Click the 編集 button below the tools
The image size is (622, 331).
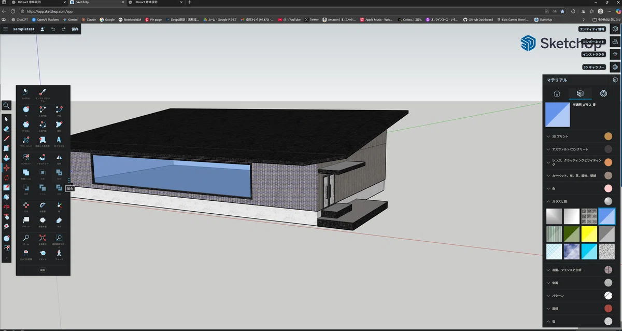[43, 270]
